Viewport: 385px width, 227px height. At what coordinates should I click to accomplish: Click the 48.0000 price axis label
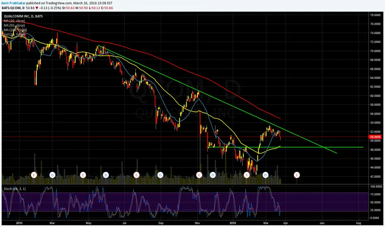[375, 150]
